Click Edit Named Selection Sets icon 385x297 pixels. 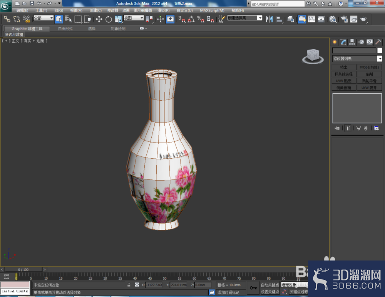221,19
